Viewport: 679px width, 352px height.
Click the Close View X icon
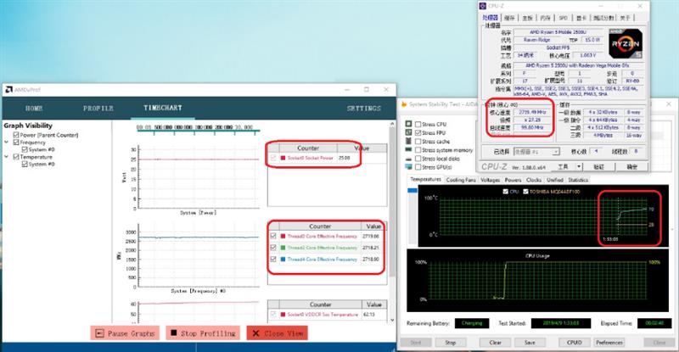tap(257, 333)
